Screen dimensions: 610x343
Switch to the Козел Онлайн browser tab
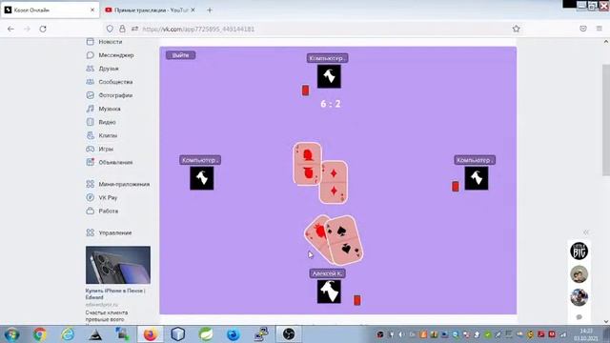49,10
